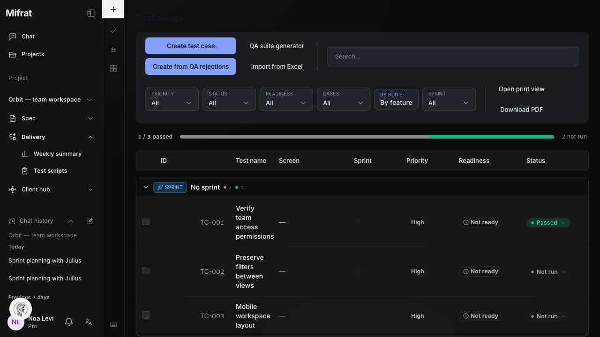Click the plus icon in the narrow toolbar
Screen dimensions: 600x337
point(113,9)
